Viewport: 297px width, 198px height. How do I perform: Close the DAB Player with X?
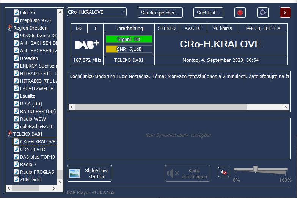(285, 13)
